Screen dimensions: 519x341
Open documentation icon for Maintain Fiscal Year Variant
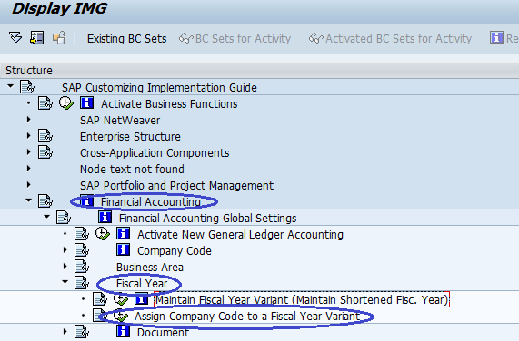click(x=100, y=299)
